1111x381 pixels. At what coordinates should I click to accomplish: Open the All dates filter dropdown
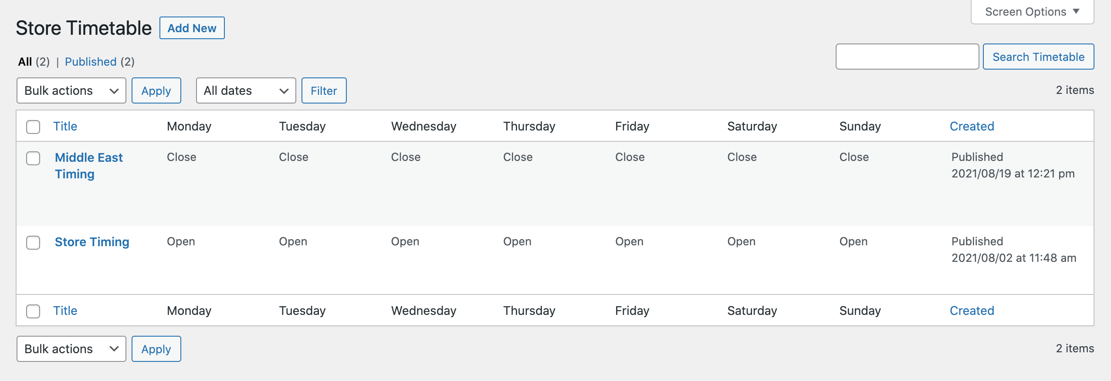click(x=245, y=90)
